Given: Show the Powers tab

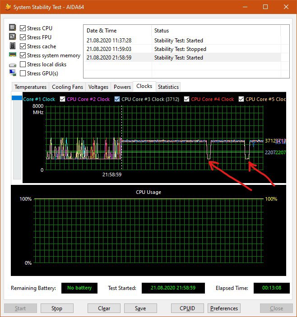Looking at the screenshot, I should [122, 87].
